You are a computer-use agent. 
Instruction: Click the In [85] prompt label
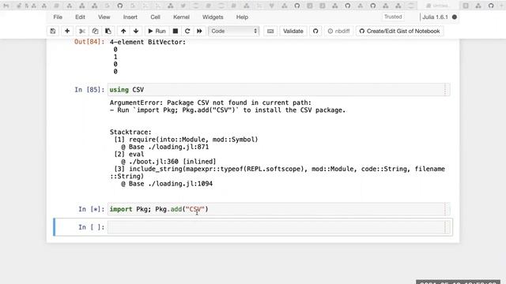pyautogui.click(x=89, y=90)
